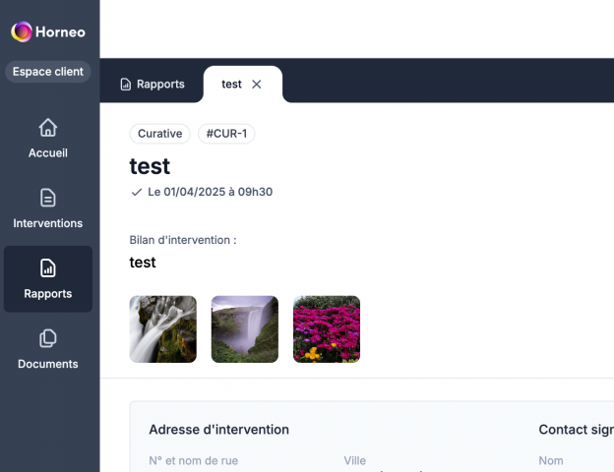Open the Espace client pill button
Screen dimensions: 614x472
tap(48, 72)
